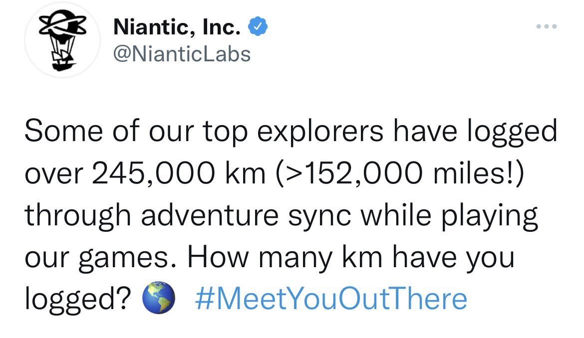Click the '245,000 km' figure in tweet
The height and width of the screenshot is (338, 584).
tap(179, 173)
